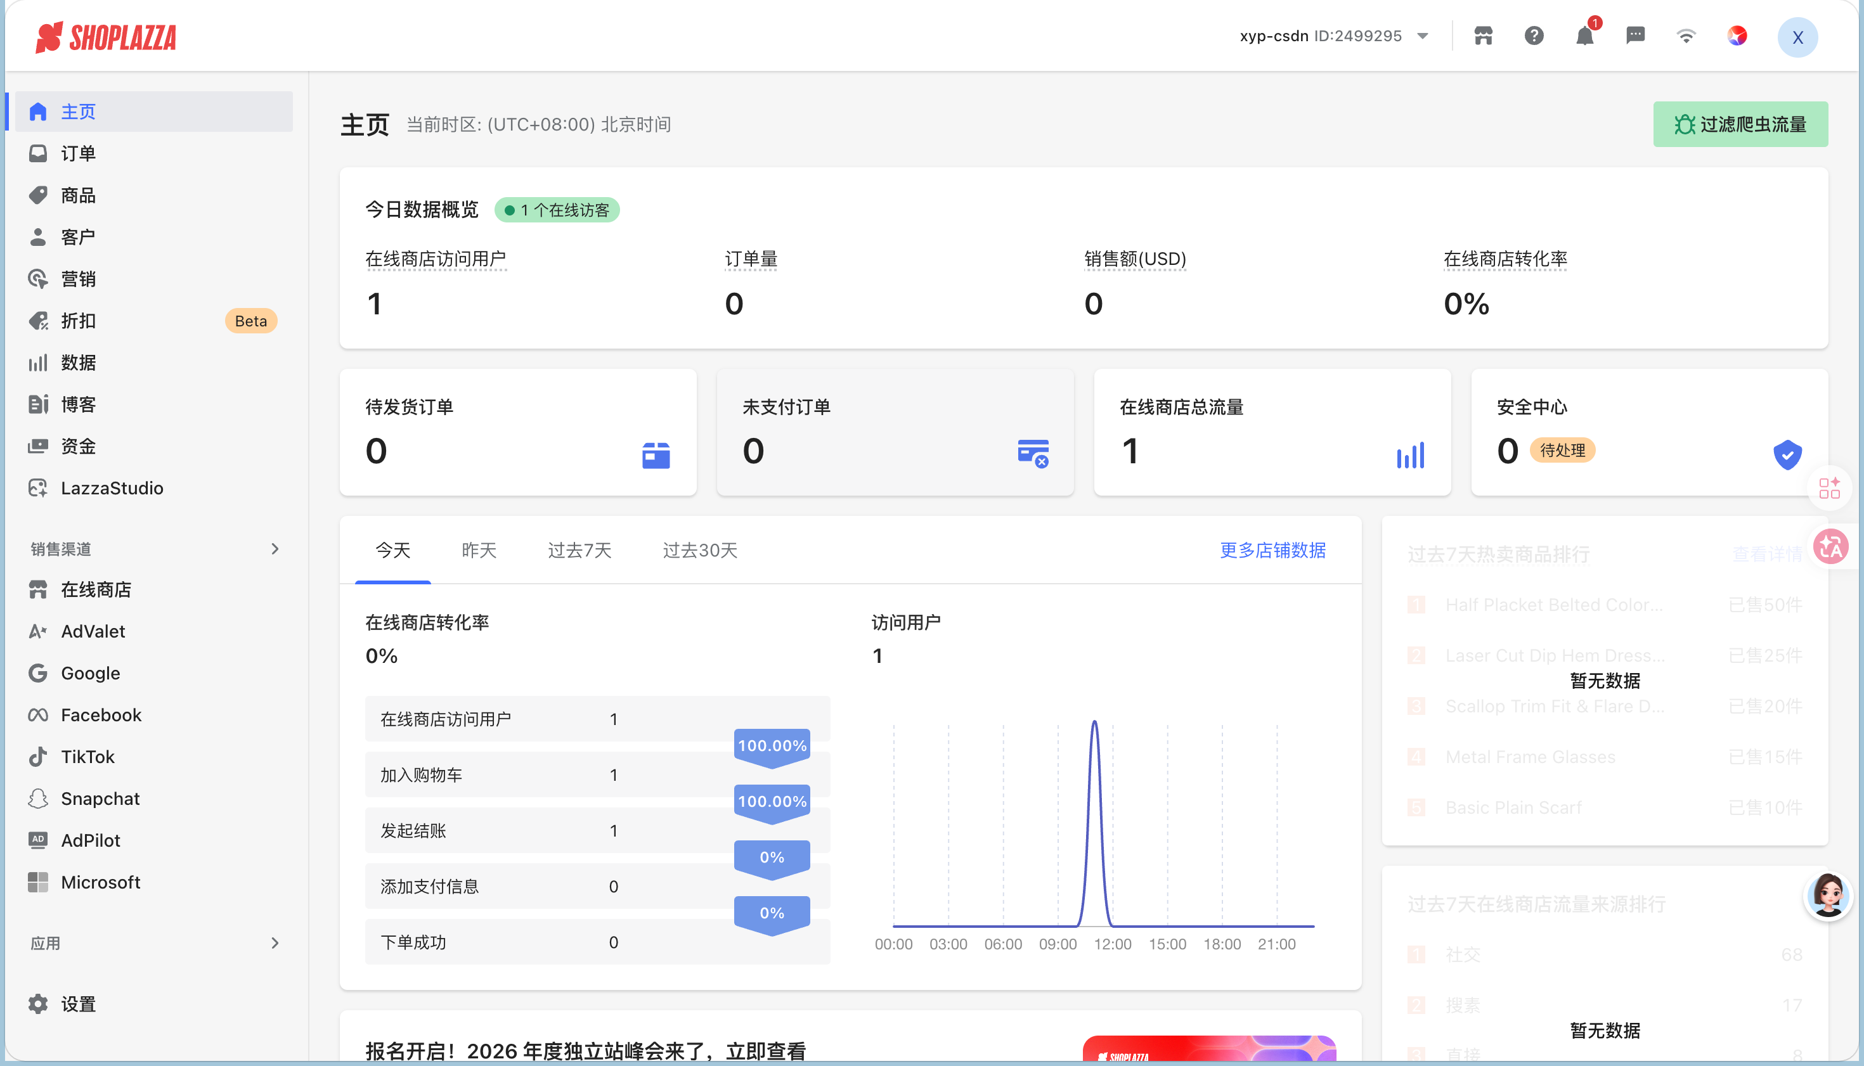Click the LazzaStudio icon

point(38,487)
